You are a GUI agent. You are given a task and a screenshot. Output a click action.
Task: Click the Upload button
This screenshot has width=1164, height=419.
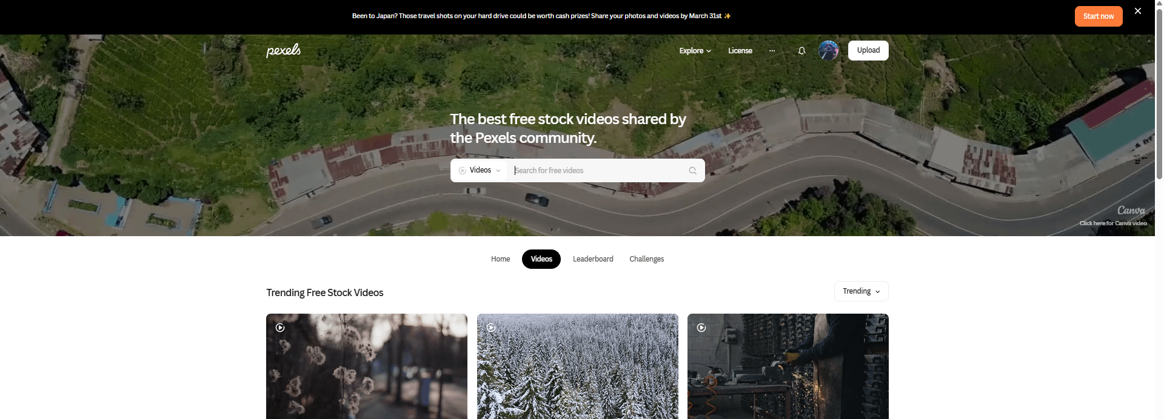868,50
